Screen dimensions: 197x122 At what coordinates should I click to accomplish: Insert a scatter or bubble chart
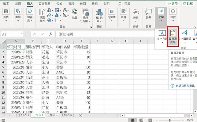(x=57, y=20)
